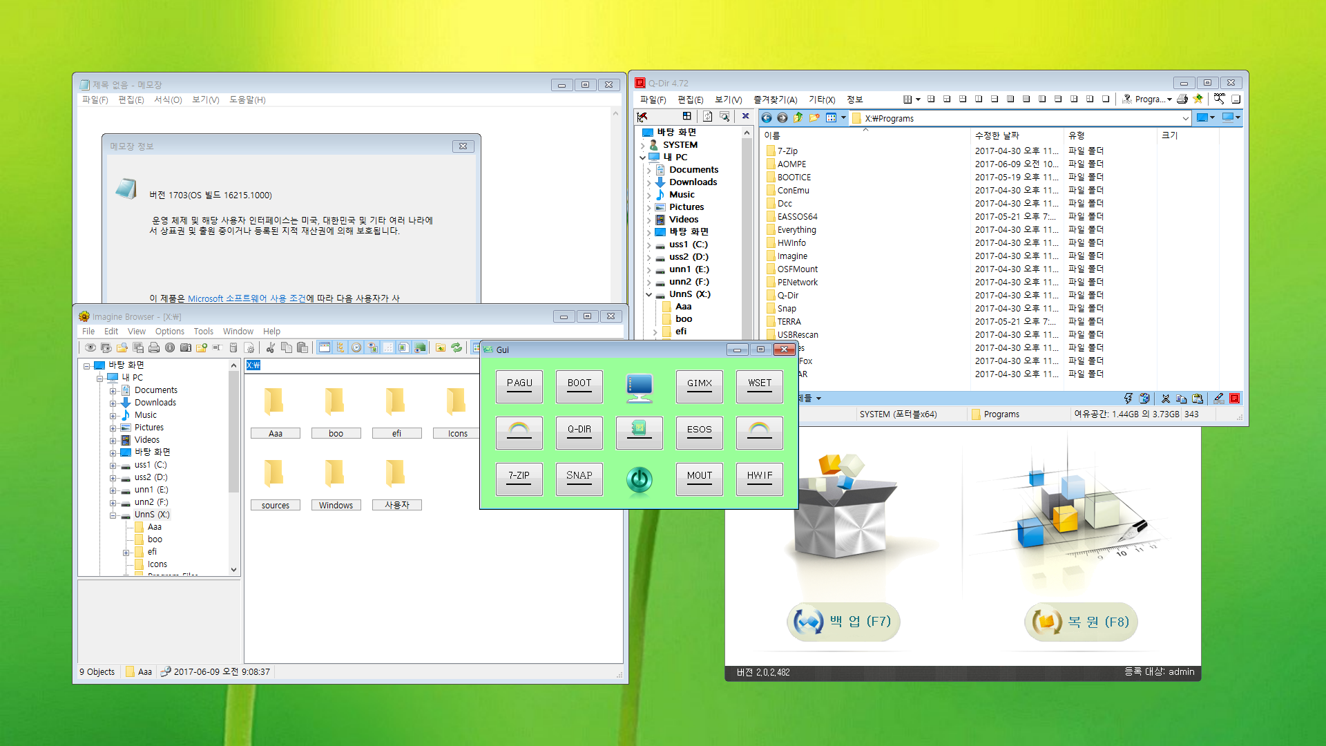Screen dimensions: 1326x746
Task: Click the trash delete icon in Imagine toolbar
Action: [233, 347]
